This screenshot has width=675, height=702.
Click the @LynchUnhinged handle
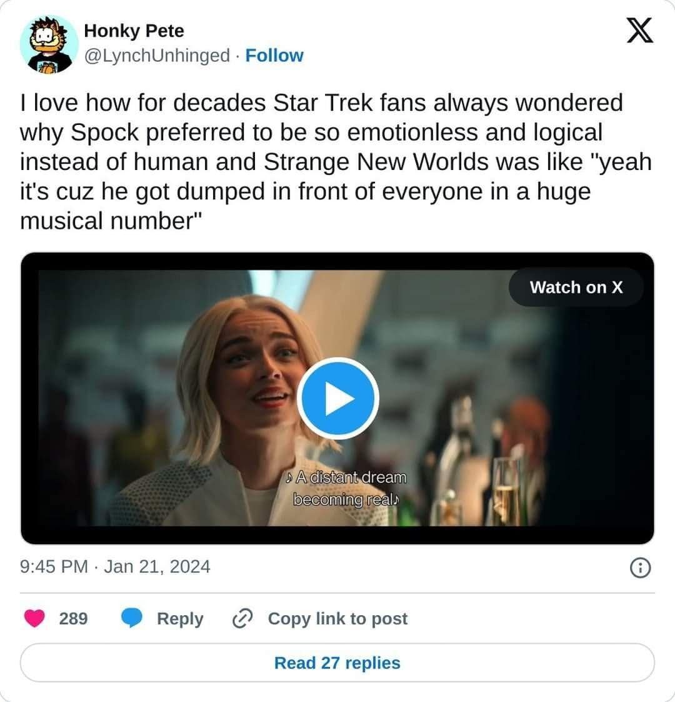point(157,56)
